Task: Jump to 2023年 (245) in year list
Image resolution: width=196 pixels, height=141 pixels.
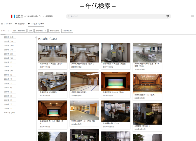Action: pyautogui.click(x=9, y=37)
